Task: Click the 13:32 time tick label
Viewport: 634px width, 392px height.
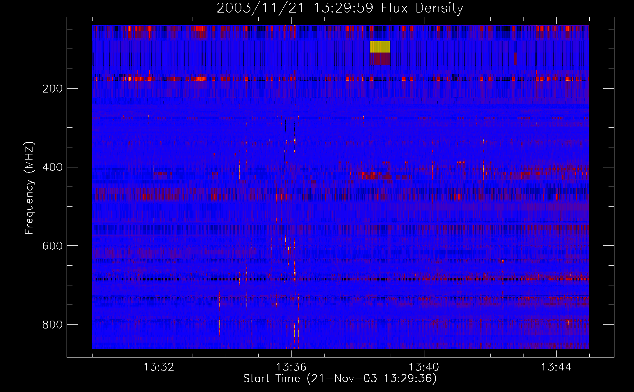Action: coord(159,367)
